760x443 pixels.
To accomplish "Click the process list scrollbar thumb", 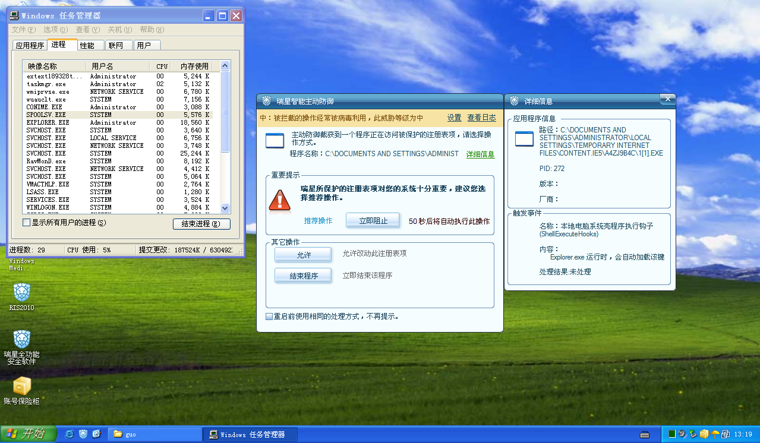I will click(225, 111).
